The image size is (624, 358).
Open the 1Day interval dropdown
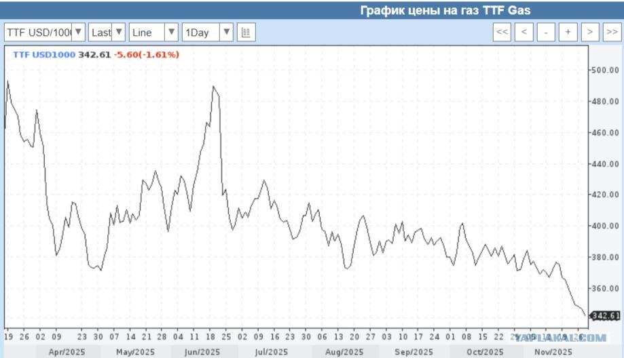pyautogui.click(x=207, y=32)
